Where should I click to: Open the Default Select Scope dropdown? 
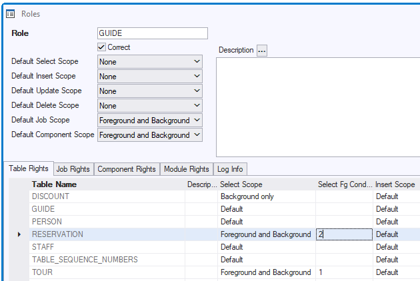[149, 61]
